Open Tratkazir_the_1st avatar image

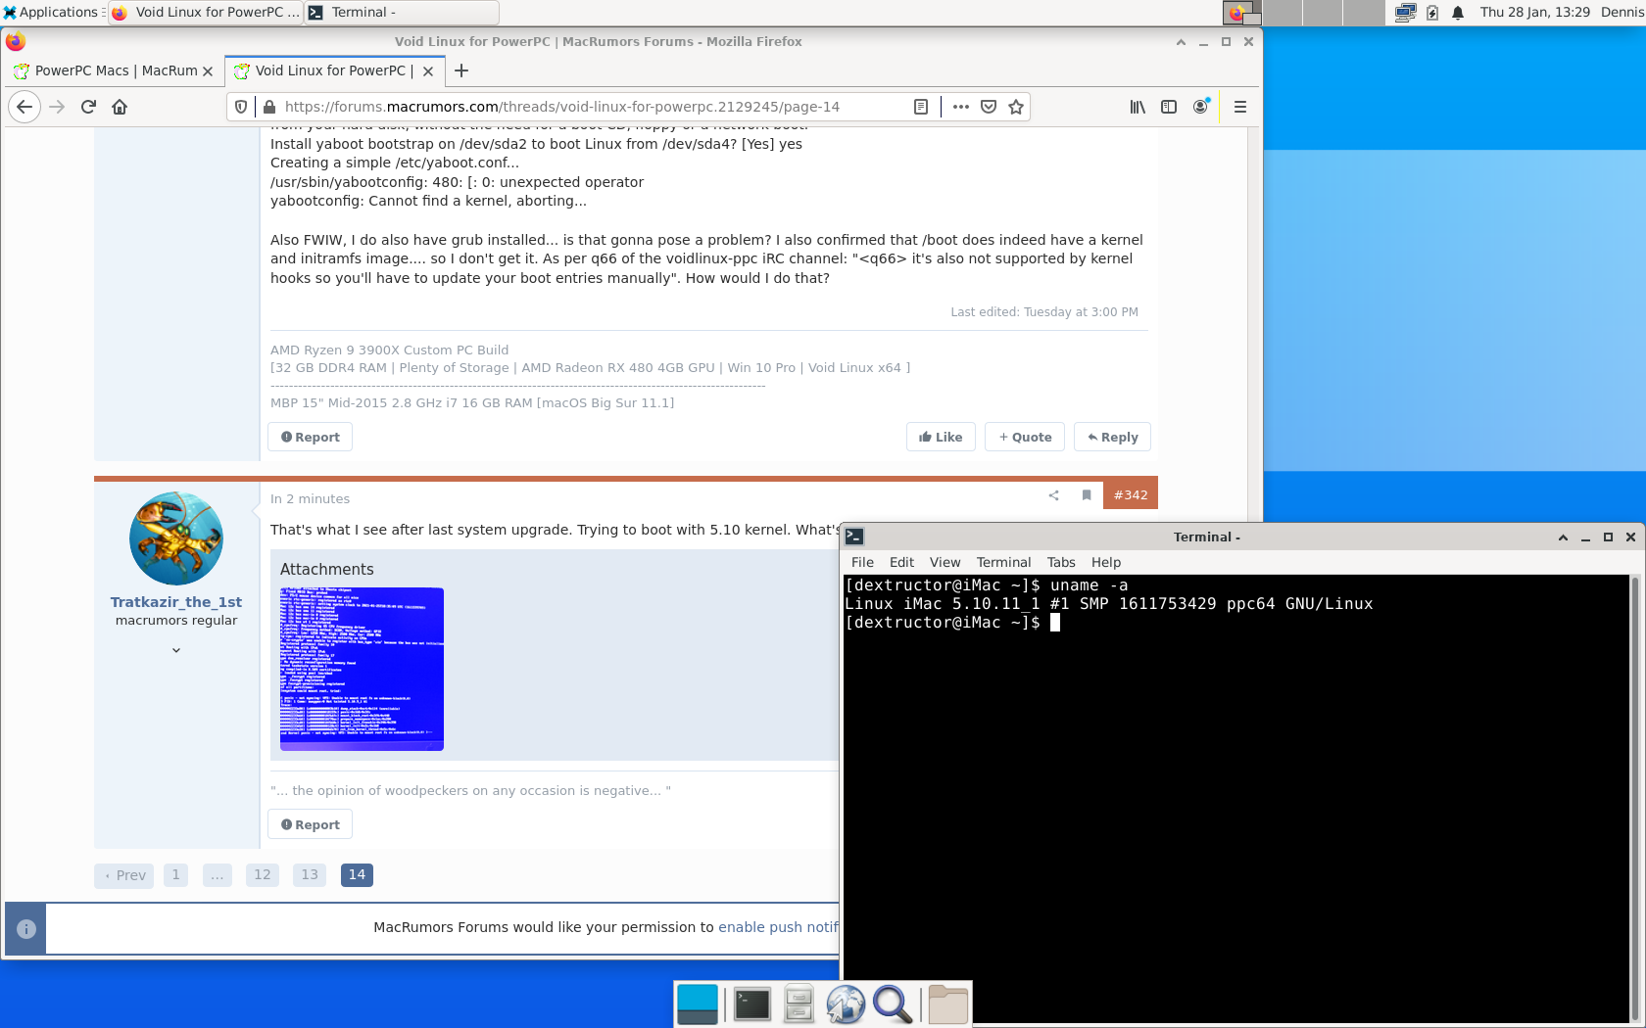[176, 538]
